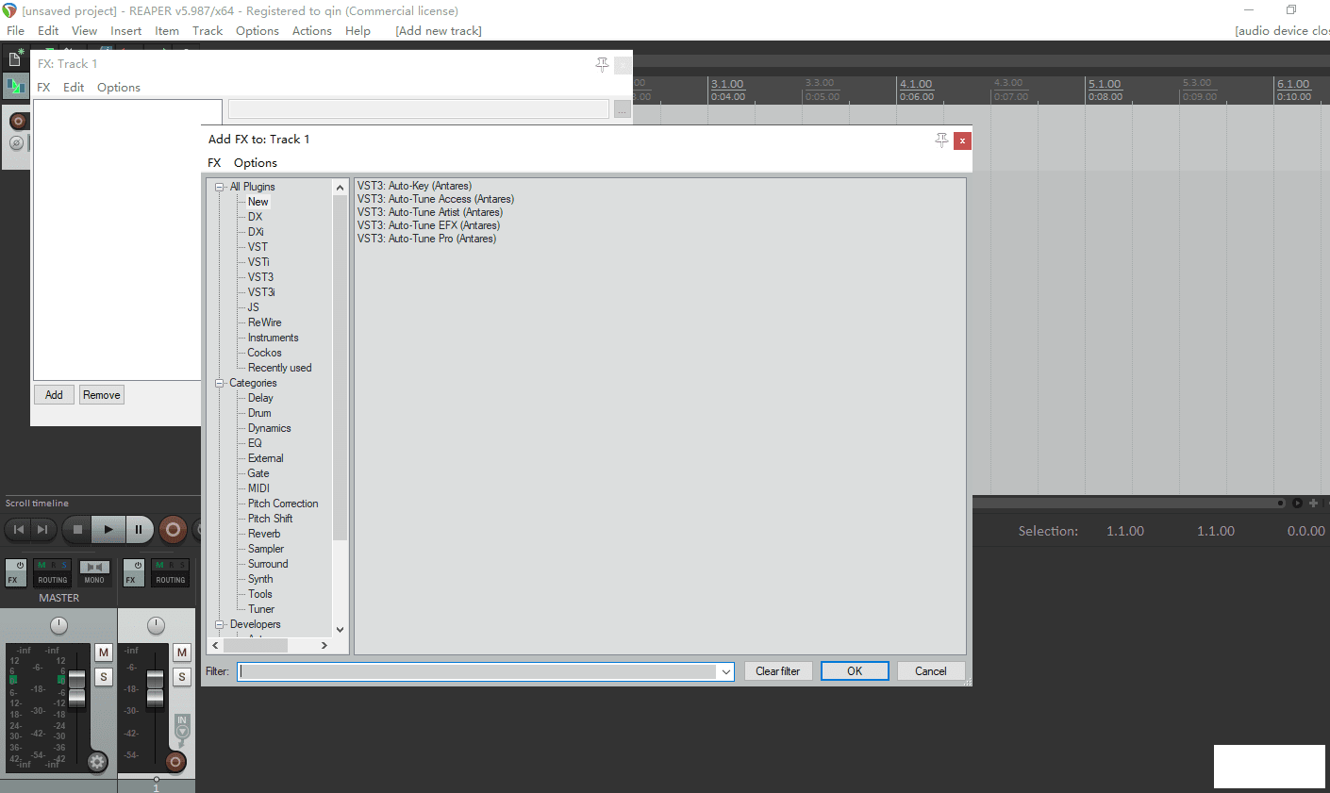Screen dimensions: 1330x793
Task: Toggle Mute on the master track
Action: point(104,653)
